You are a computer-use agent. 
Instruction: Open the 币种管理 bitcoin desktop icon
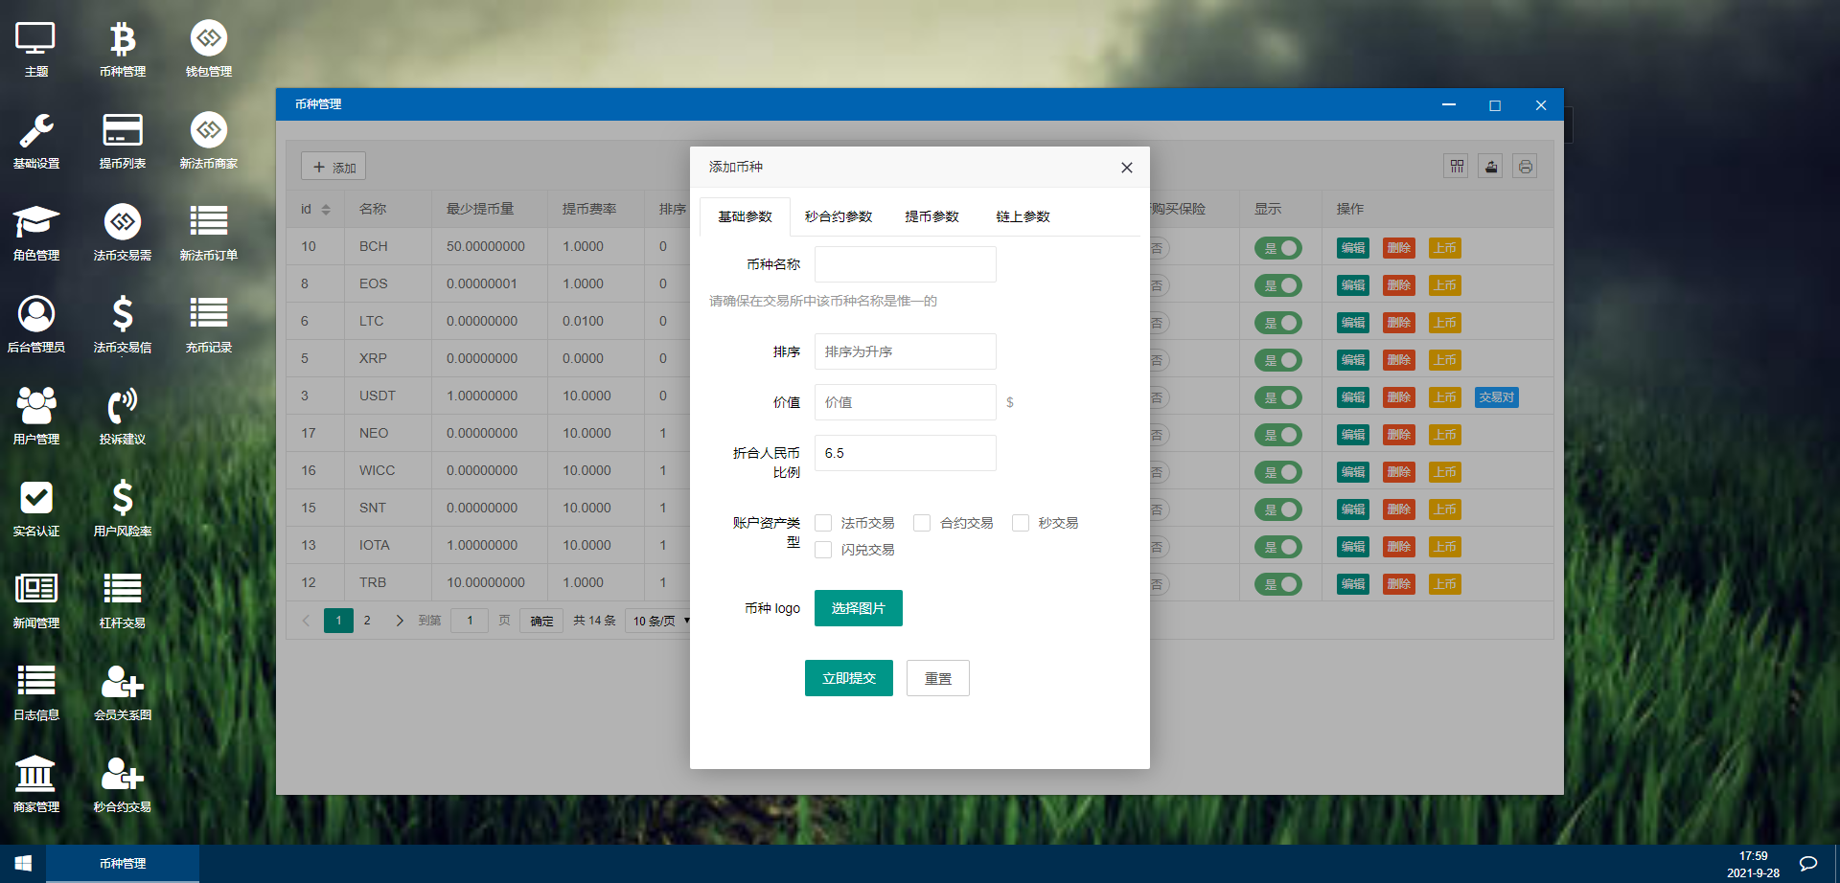pos(123,40)
